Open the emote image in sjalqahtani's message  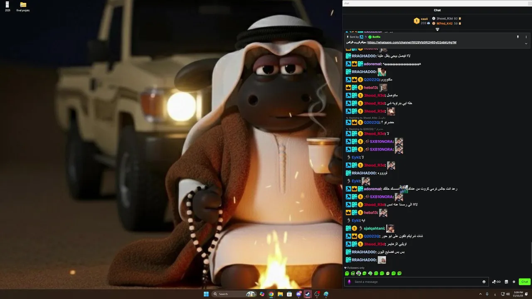pyautogui.click(x=390, y=228)
